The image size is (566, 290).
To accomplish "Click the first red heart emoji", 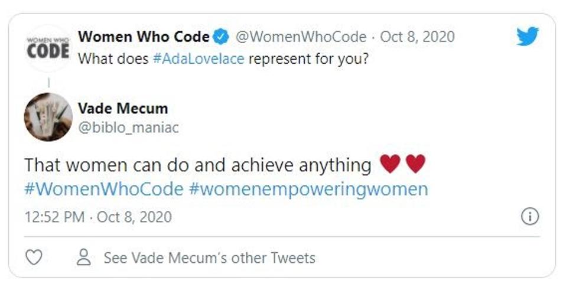I will click(x=391, y=164).
